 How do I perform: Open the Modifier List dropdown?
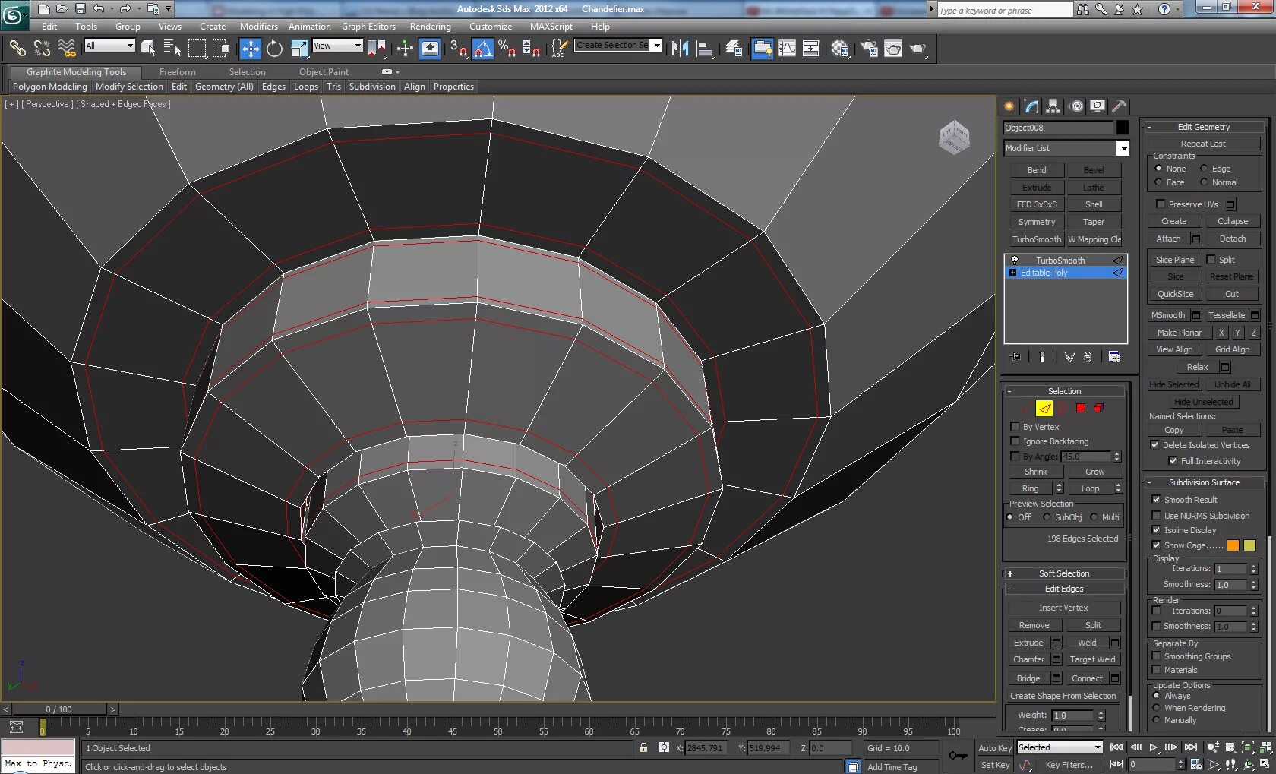(1123, 149)
